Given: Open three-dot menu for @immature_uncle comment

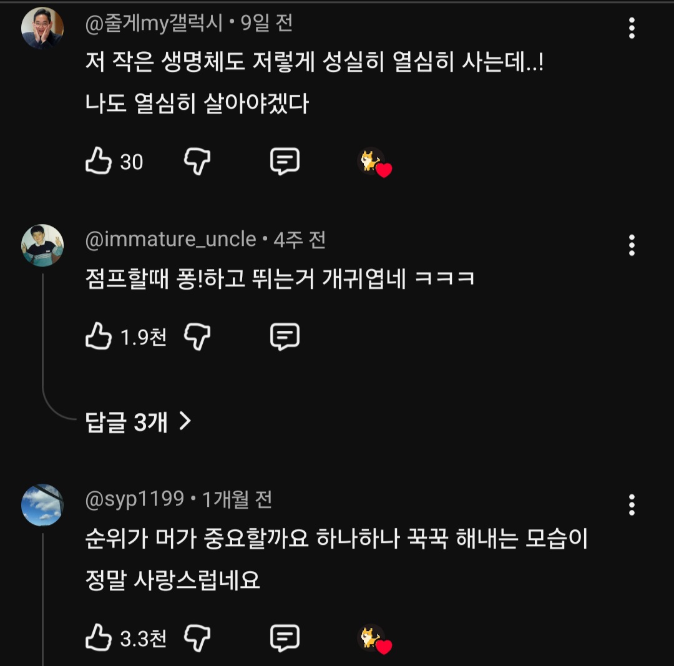Looking at the screenshot, I should pos(632,245).
